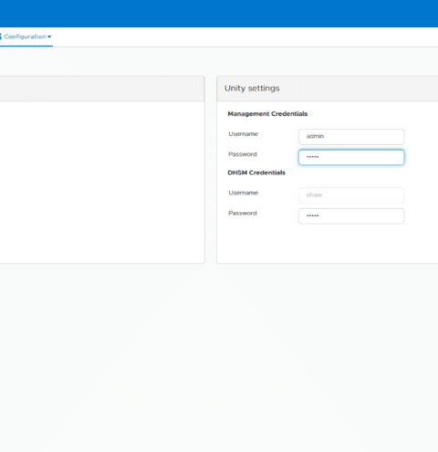Viewport: 438px width, 452px height.
Task: Select the DHSM Credentials Password field
Action: 351,215
